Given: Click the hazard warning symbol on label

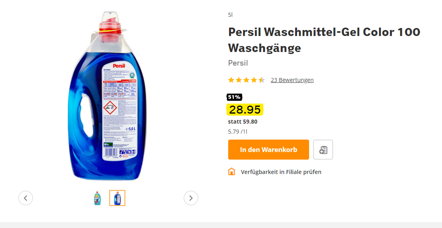Looking at the screenshot, I should point(110,108).
